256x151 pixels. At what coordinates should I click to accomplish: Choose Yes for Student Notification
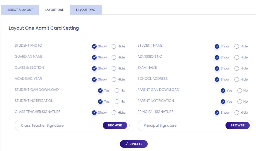(100, 102)
